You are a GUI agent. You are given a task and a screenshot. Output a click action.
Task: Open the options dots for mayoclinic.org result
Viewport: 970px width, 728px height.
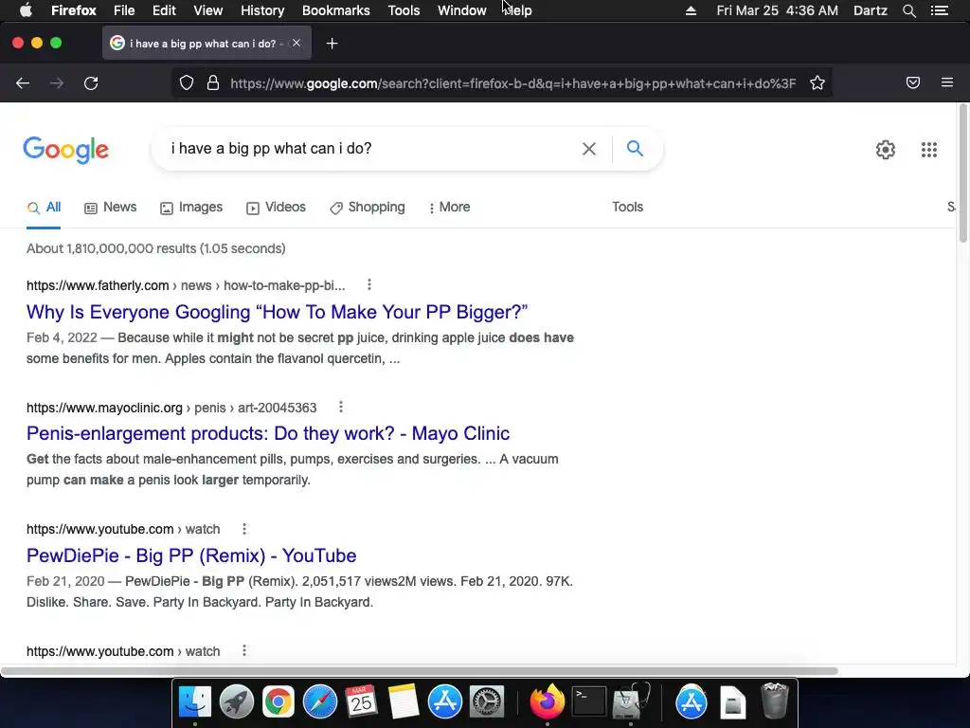coord(341,407)
